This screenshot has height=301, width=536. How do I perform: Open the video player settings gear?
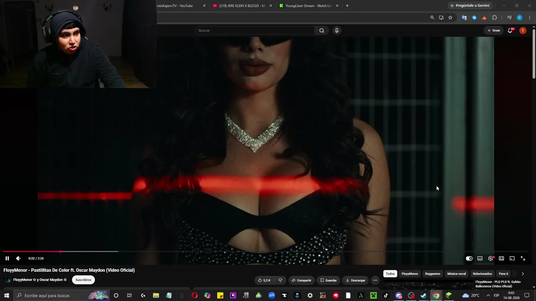click(491, 258)
